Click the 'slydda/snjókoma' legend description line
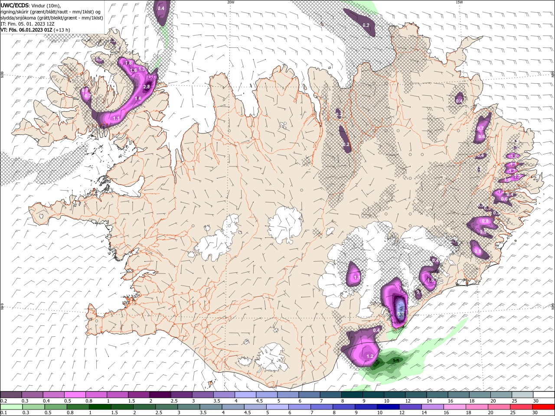This screenshot has width=555, height=416. (x=52, y=18)
